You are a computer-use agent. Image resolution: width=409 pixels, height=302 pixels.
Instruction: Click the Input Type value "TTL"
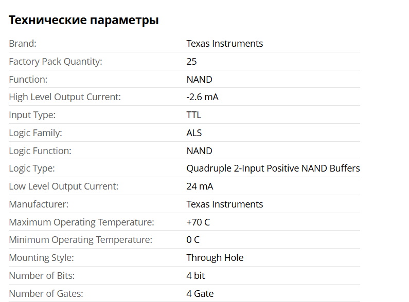point(193,115)
